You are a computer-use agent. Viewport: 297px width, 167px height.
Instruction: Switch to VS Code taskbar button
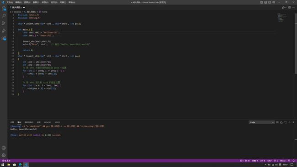26,165
